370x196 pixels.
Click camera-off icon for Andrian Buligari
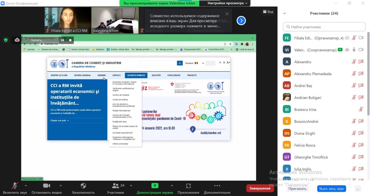pos(361,97)
